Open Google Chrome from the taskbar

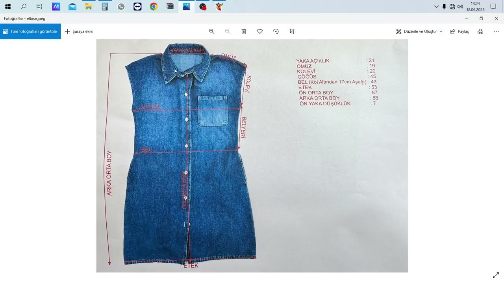(154, 6)
